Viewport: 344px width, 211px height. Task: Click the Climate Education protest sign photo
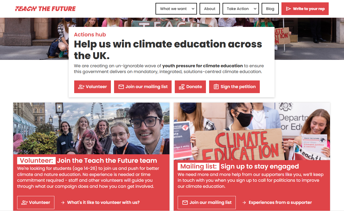click(252, 131)
